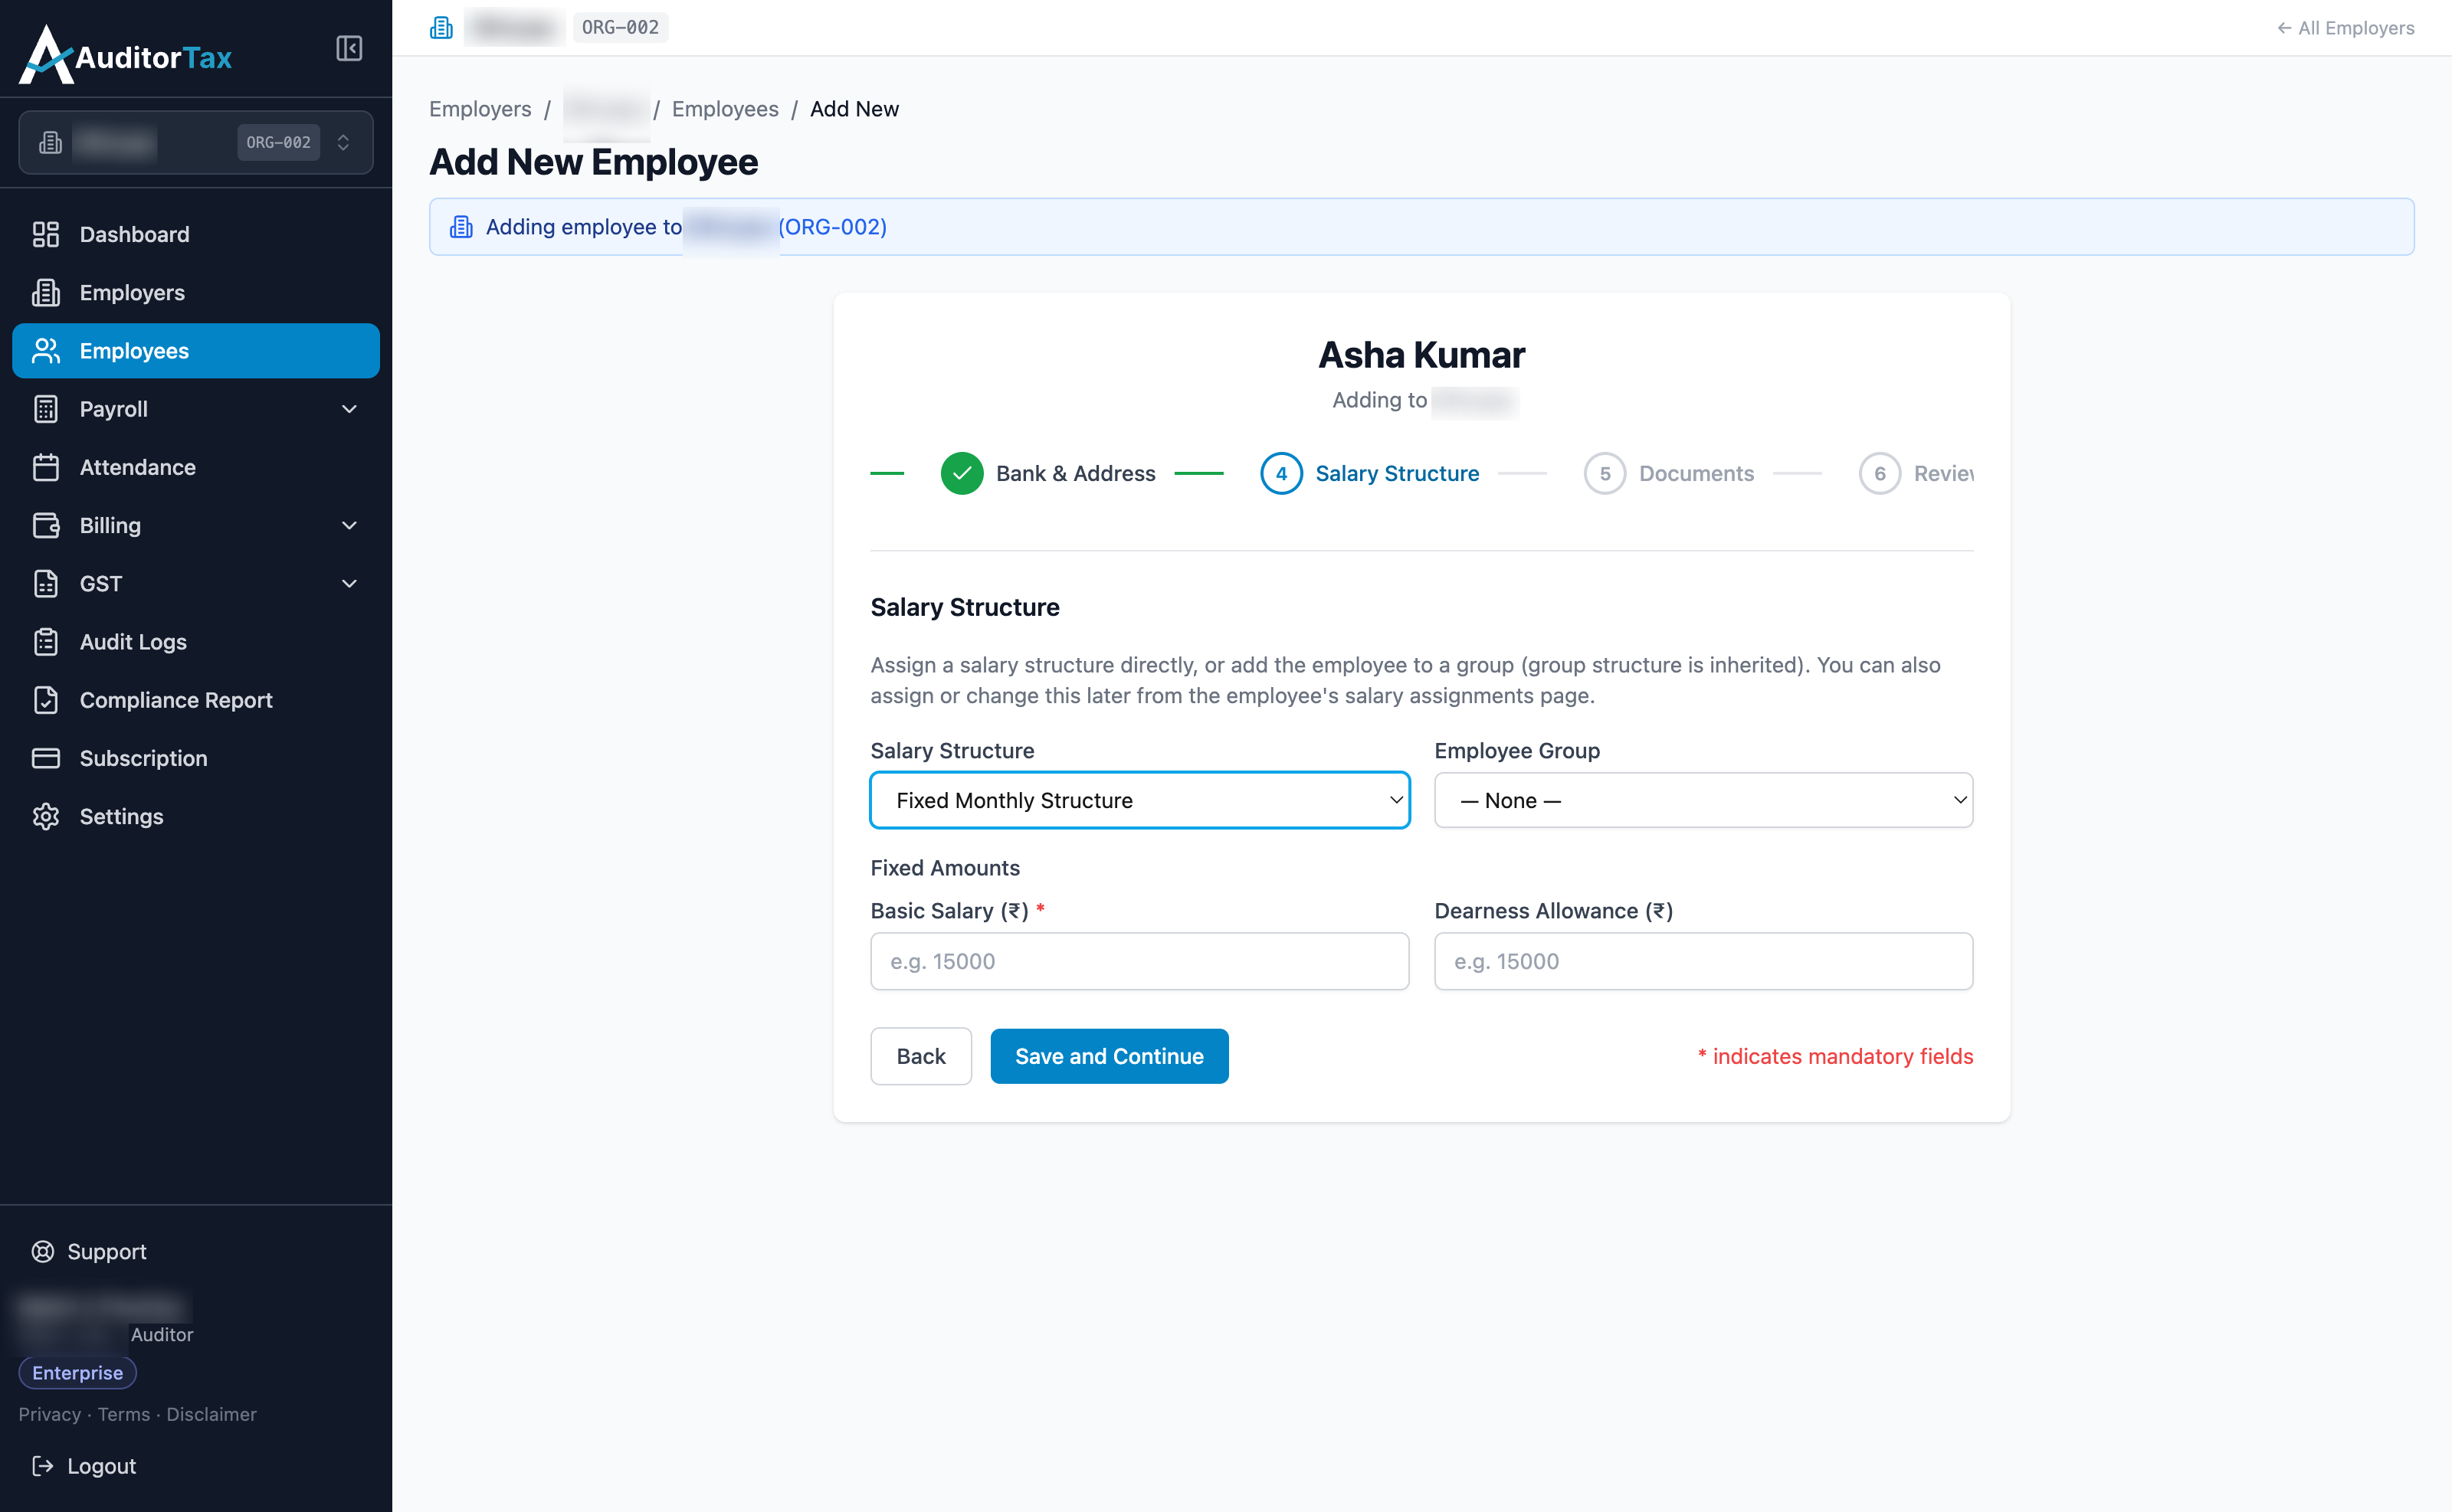Image resolution: width=2452 pixels, height=1512 pixels.
Task: Click the Logout arrow icon
Action: pos(43,1465)
